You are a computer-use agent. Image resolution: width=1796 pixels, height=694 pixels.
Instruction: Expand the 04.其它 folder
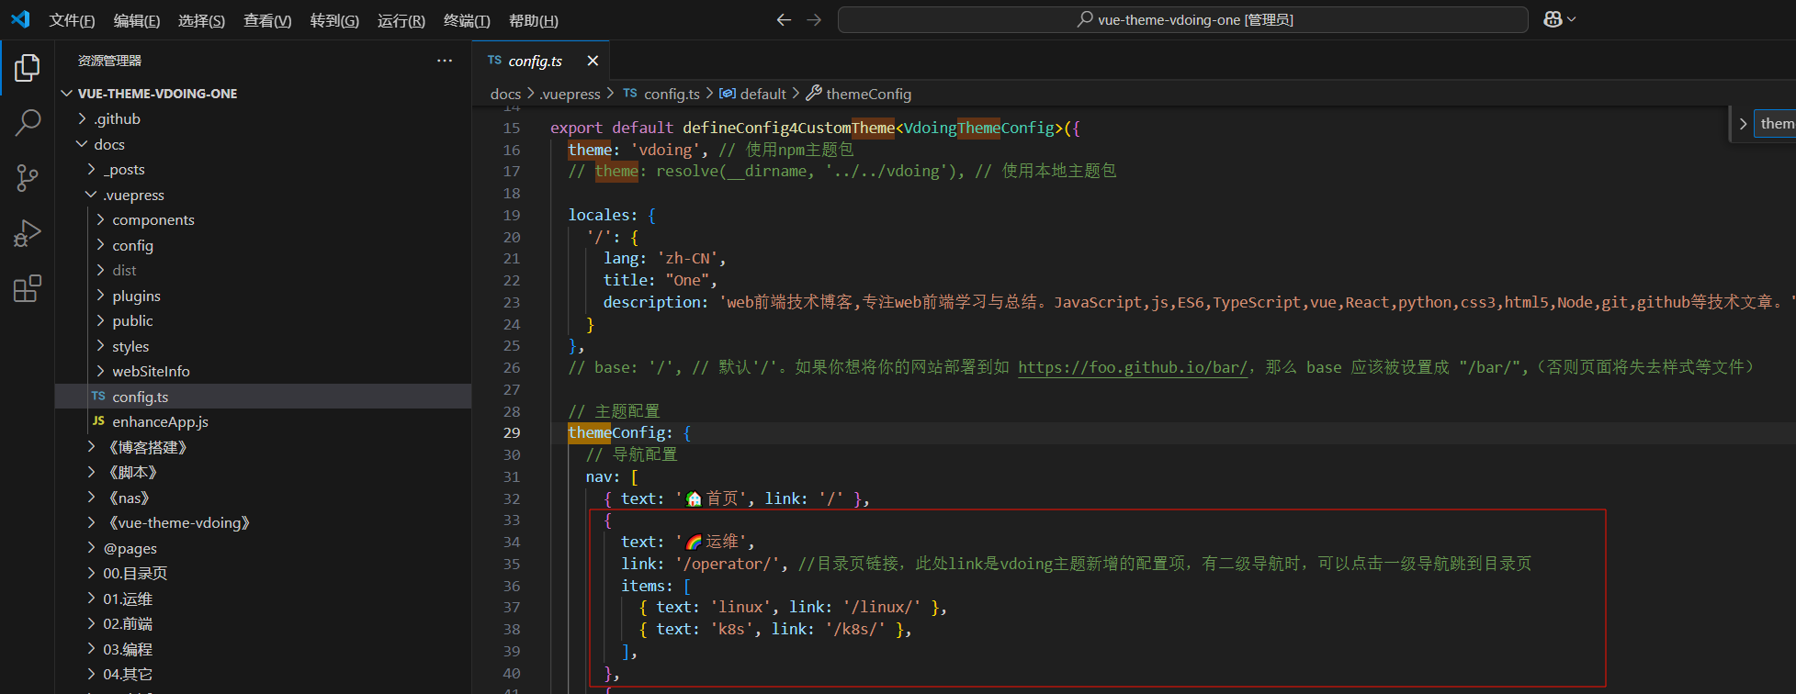point(263,675)
